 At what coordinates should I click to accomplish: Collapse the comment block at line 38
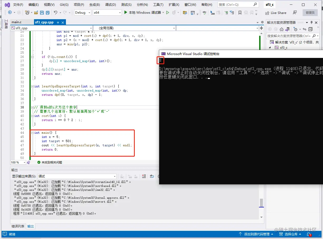coord(32,107)
